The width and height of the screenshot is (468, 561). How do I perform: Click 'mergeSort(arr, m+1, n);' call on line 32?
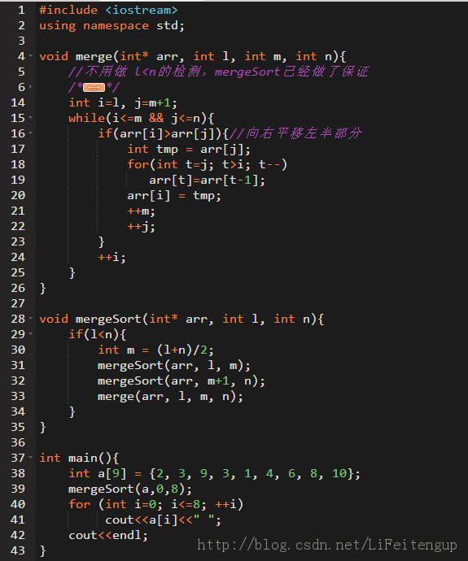click(x=182, y=381)
